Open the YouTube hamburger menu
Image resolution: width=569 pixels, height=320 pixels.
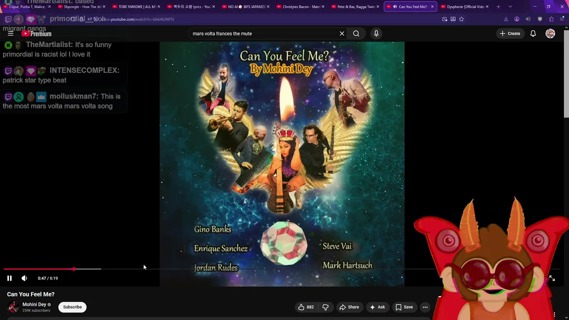[x=11, y=33]
